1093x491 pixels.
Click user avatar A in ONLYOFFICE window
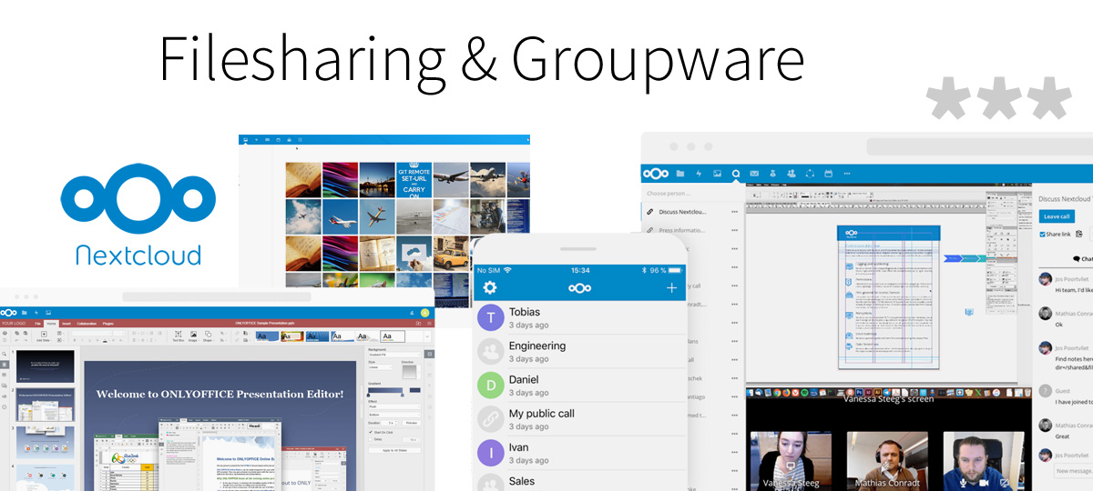pos(424,313)
